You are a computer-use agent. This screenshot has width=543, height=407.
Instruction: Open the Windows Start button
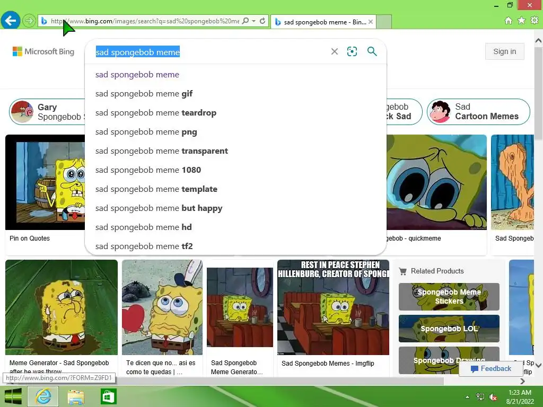[13, 396]
